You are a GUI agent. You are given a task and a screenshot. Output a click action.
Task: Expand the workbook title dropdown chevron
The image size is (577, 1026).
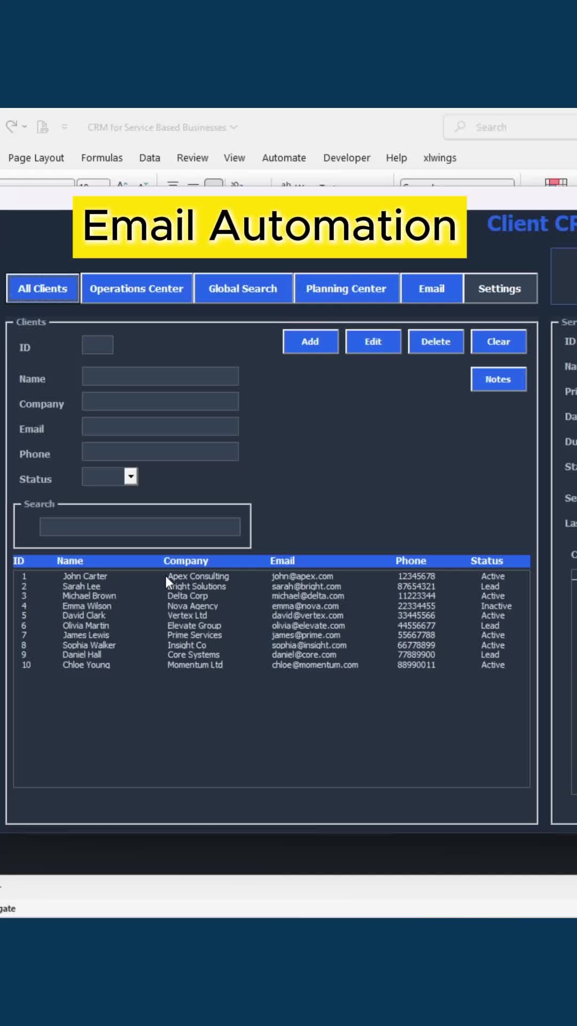(x=233, y=127)
